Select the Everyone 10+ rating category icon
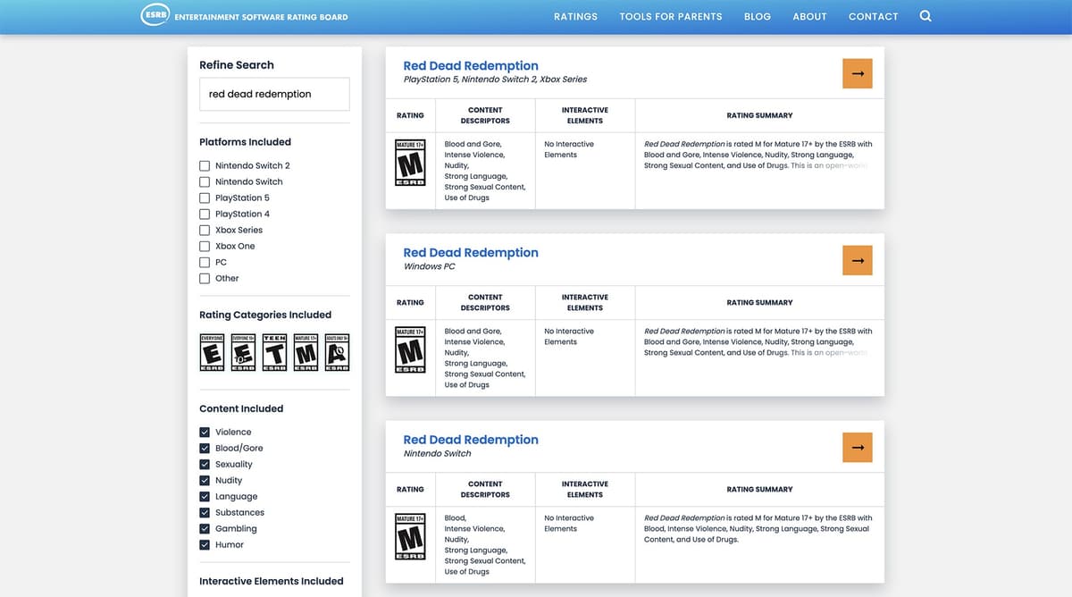Viewport: 1072px width, 597px height. [243, 353]
